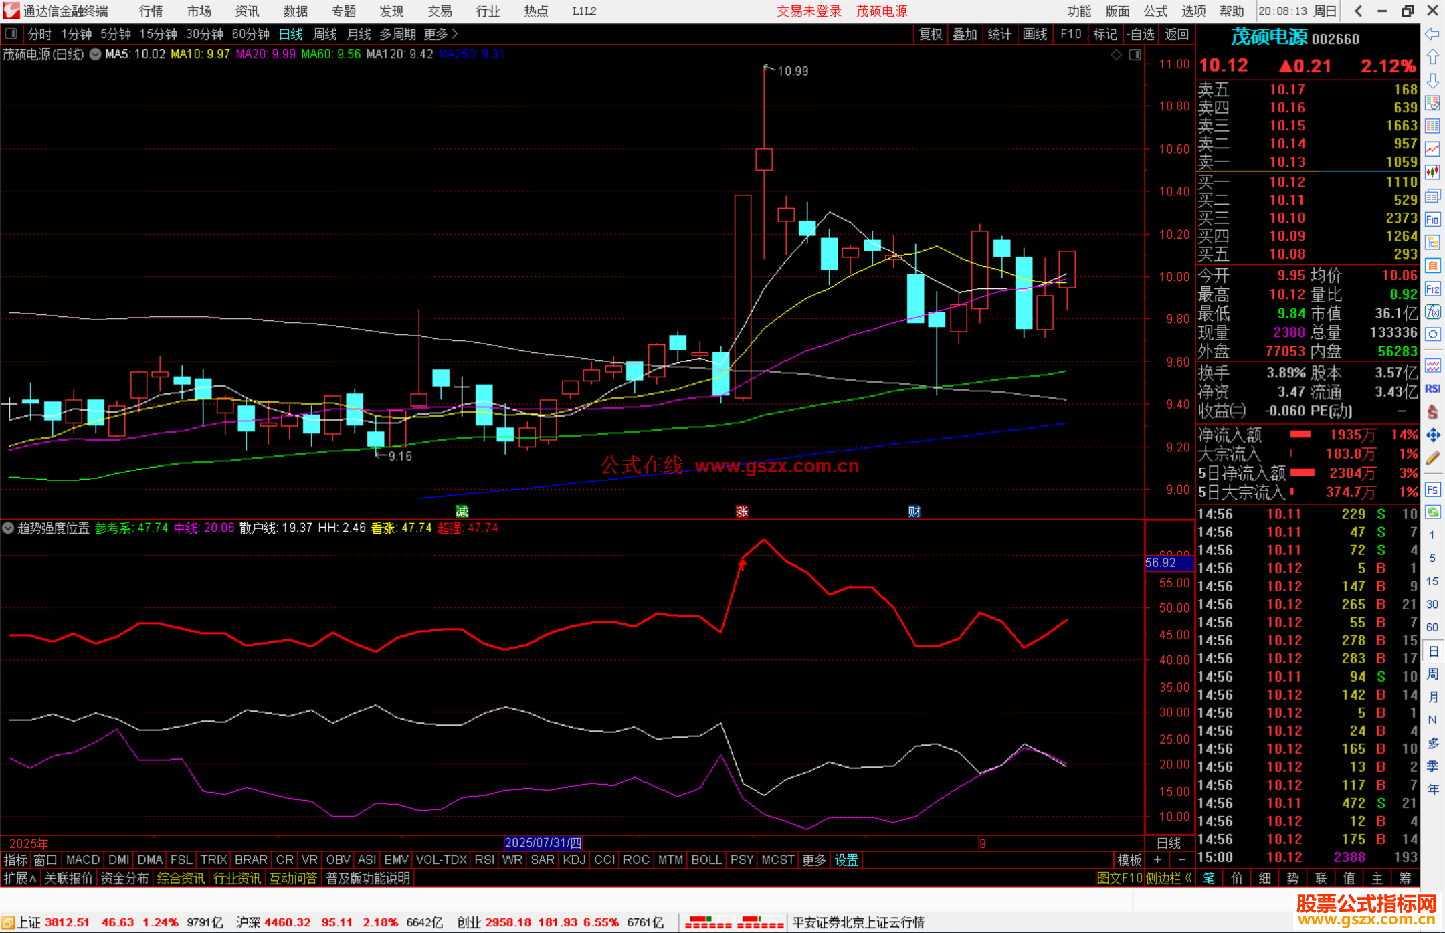Image resolution: width=1445 pixels, height=933 pixels.
Task: Click the diamond icon at chart top-right
Action: 1116,55
